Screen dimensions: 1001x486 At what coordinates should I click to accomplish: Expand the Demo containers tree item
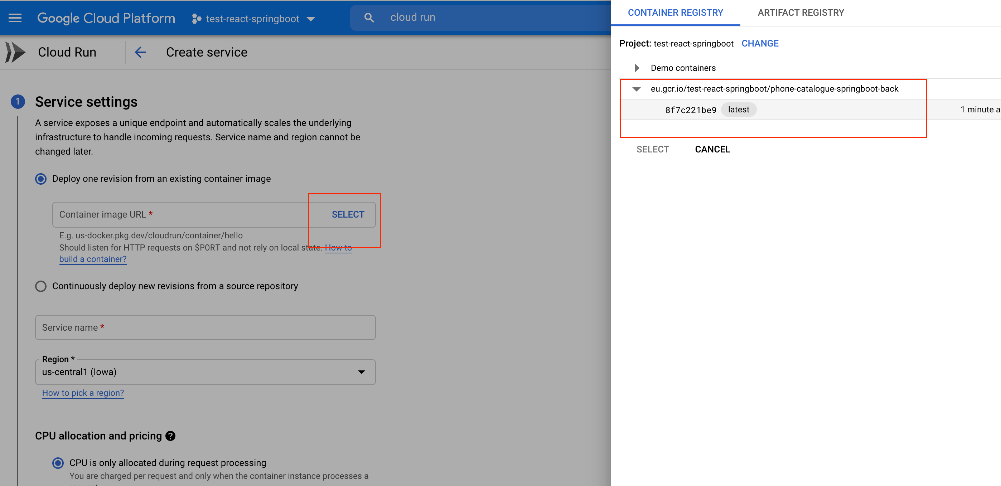tap(637, 68)
